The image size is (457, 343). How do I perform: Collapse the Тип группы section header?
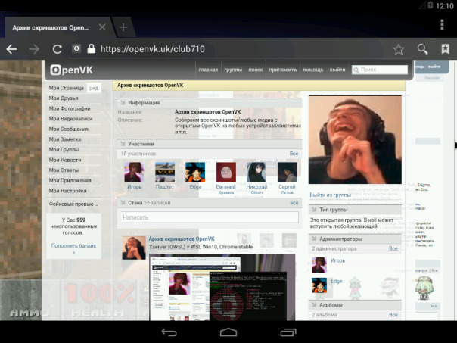(x=355, y=210)
